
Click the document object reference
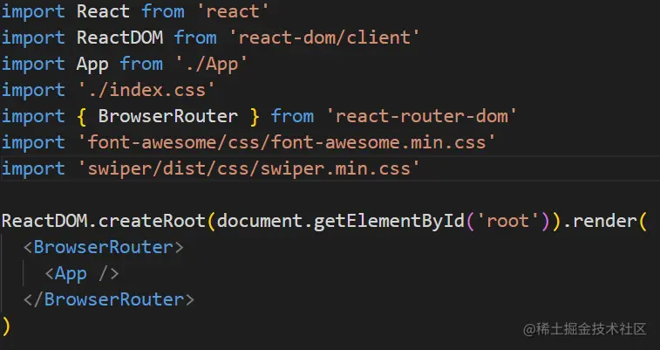(259, 221)
